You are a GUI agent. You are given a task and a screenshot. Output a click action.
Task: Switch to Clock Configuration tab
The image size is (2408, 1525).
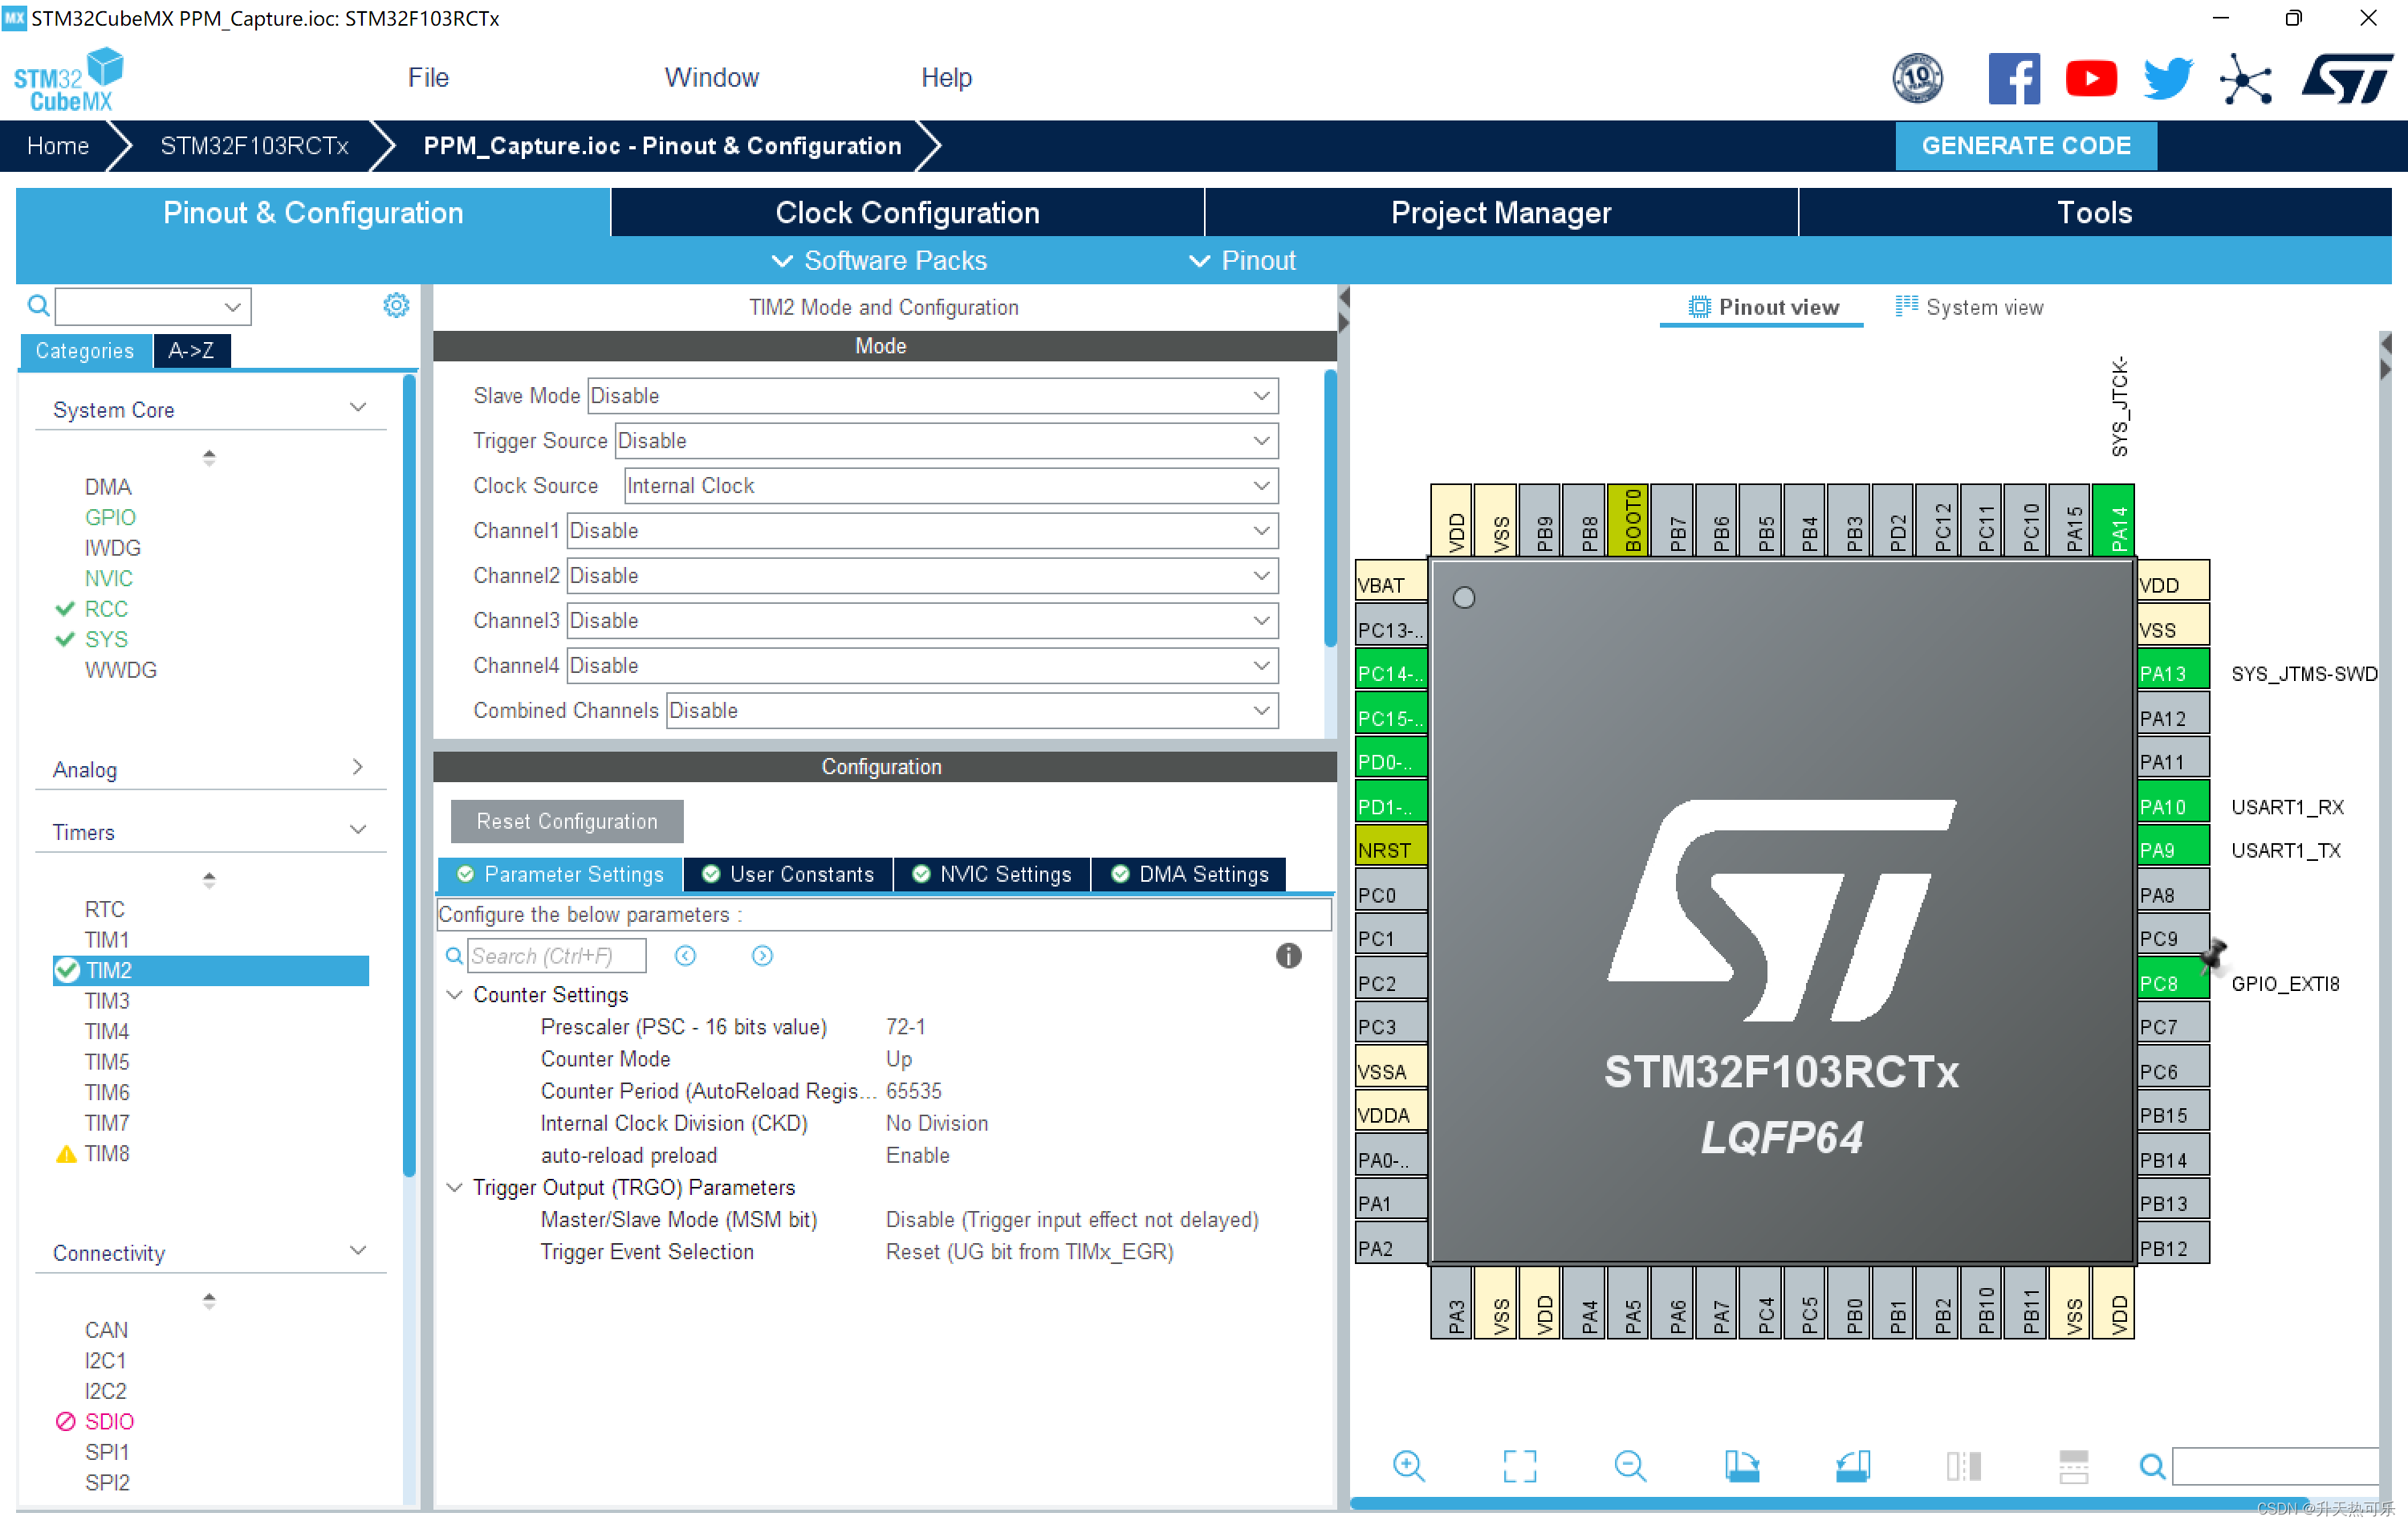[x=906, y=212]
